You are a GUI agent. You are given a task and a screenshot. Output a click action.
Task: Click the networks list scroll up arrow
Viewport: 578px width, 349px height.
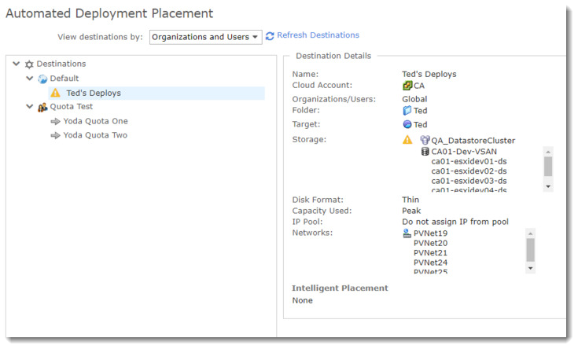pos(530,233)
